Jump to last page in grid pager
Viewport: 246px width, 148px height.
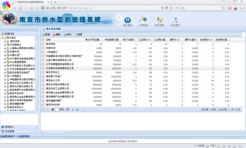[77, 110]
